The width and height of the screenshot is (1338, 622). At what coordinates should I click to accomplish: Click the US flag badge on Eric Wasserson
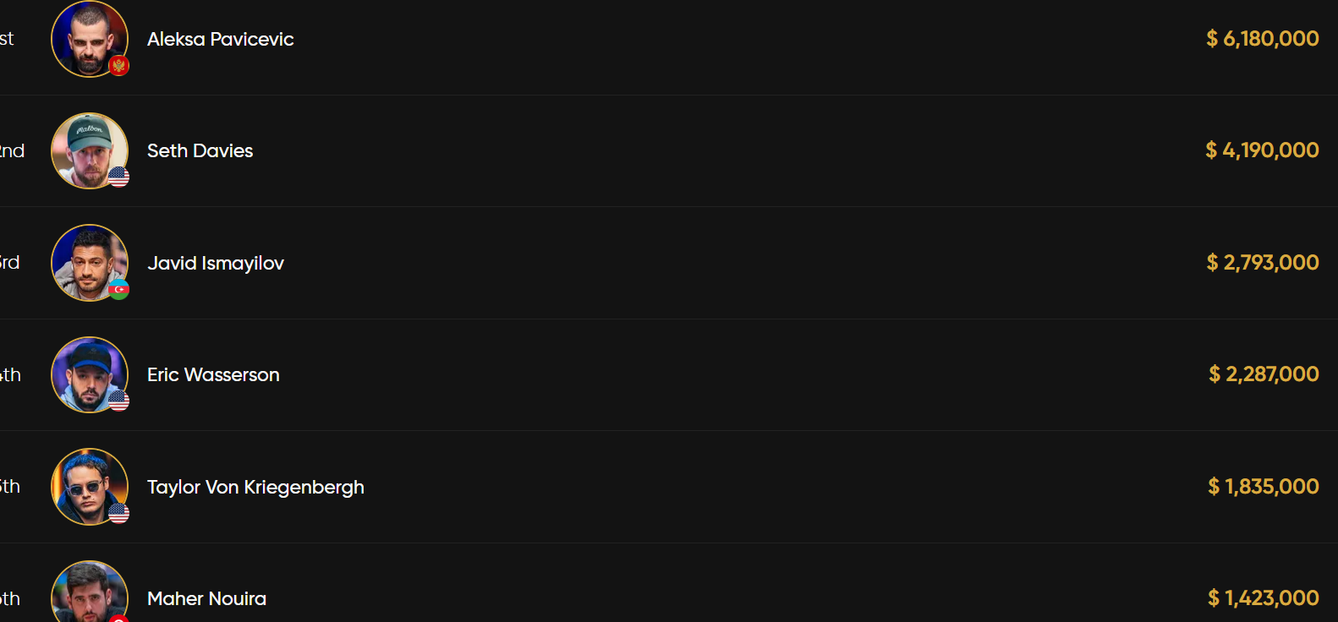pyautogui.click(x=119, y=401)
